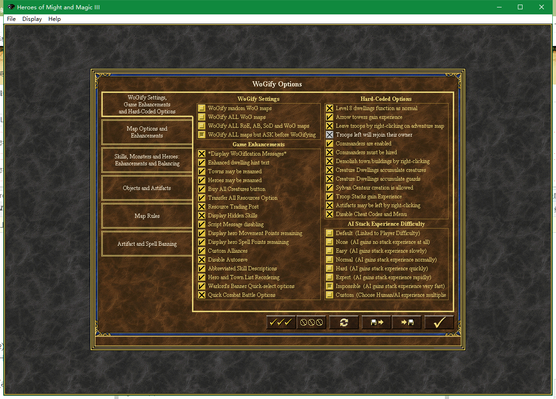
Task: Toggle Warlord's Banner Quick-select options
Action: click(x=202, y=286)
